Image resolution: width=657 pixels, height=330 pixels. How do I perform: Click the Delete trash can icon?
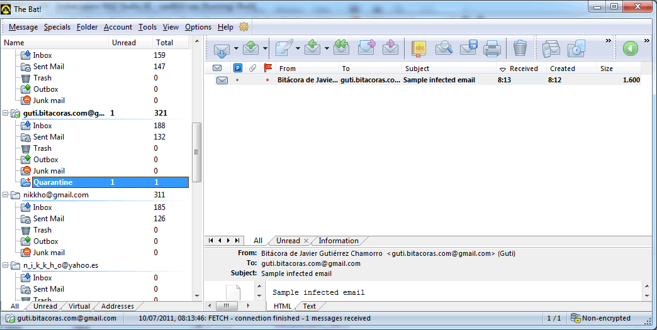[x=520, y=48]
